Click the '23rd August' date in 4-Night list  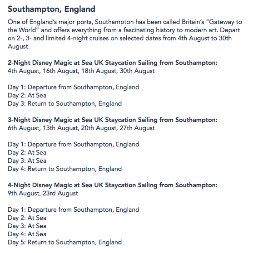click(60, 194)
